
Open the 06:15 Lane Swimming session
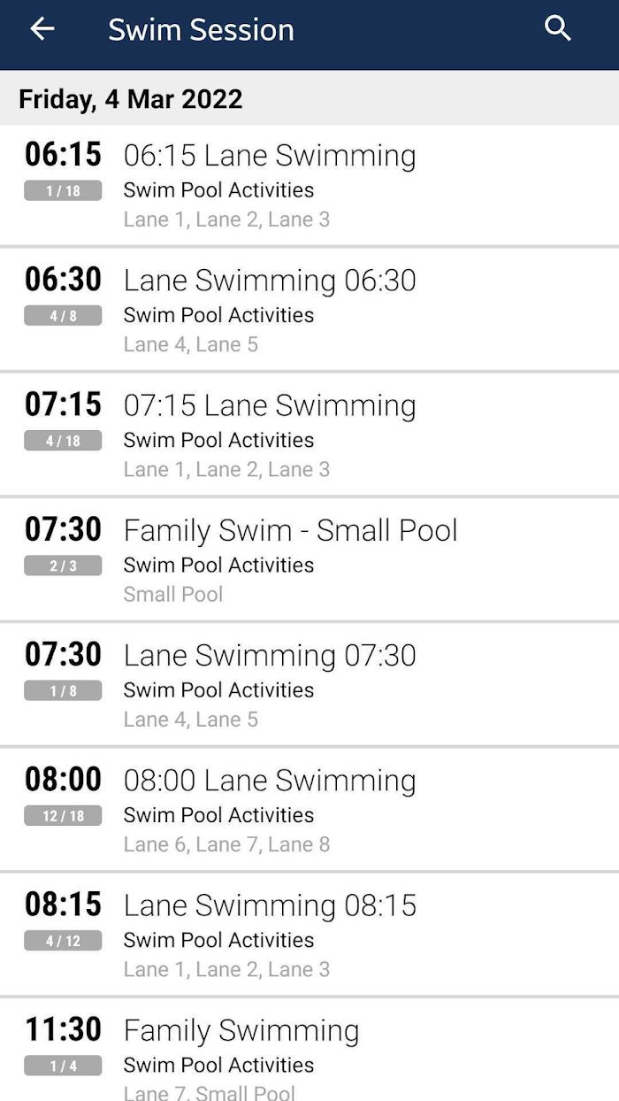[x=270, y=156]
